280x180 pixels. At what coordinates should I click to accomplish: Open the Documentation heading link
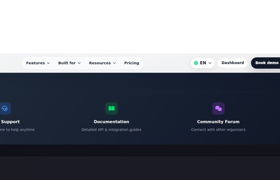pos(111,122)
